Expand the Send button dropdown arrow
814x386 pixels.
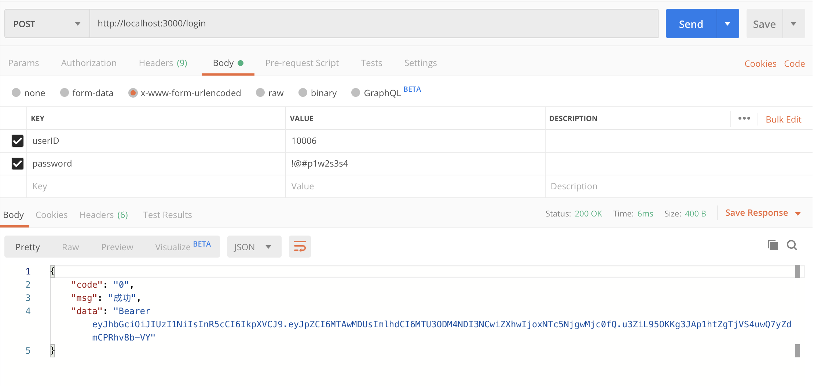(x=727, y=24)
